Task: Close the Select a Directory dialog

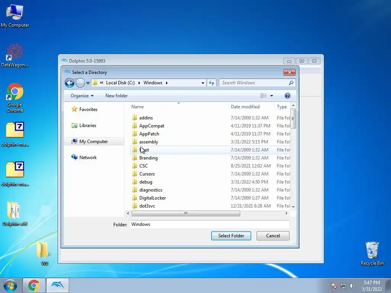Action: (x=289, y=72)
